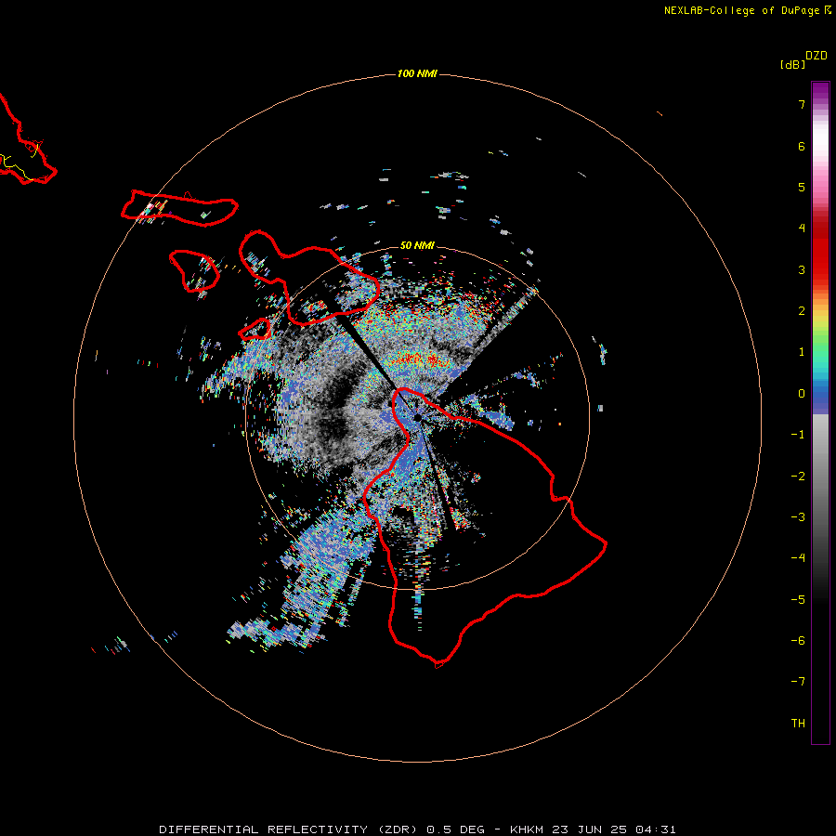Screen dimensions: 836x836
Task: Click the KHKM radar site dot at center
Action: pos(417,418)
